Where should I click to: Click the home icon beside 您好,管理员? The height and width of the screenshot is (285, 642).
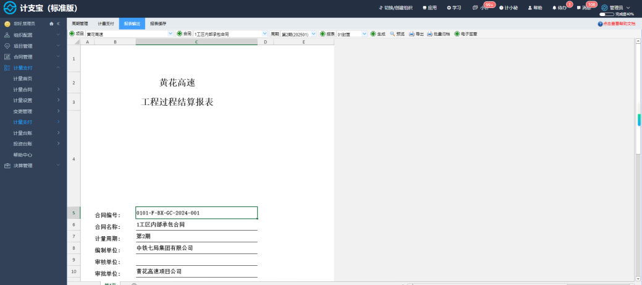[51, 23]
